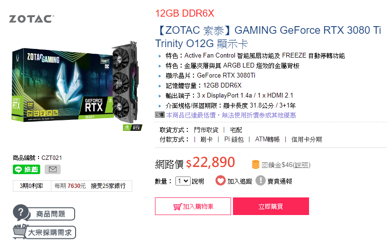Viewport: 387px width, 245px height.
Task: Click the 本商品已達最低價 notice link
Action: (231, 115)
